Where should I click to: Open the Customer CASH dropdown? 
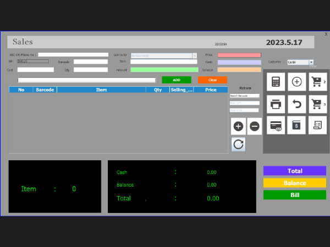[311, 63]
